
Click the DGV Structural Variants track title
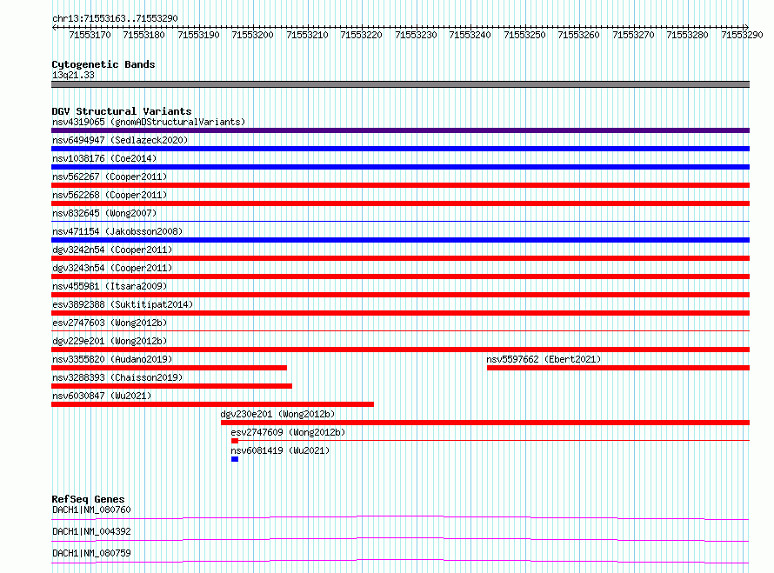[122, 111]
